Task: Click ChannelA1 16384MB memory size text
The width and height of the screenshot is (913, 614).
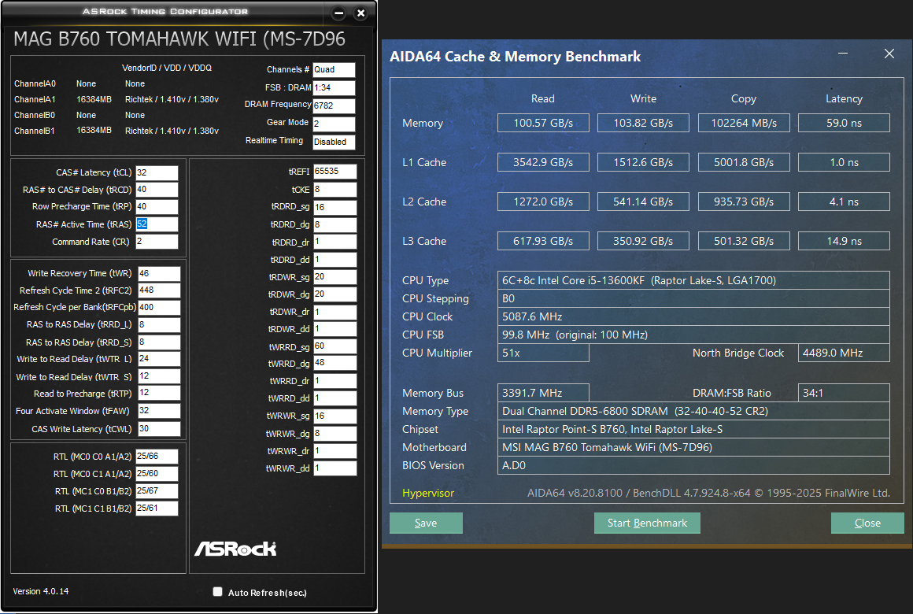Action: pos(94,100)
